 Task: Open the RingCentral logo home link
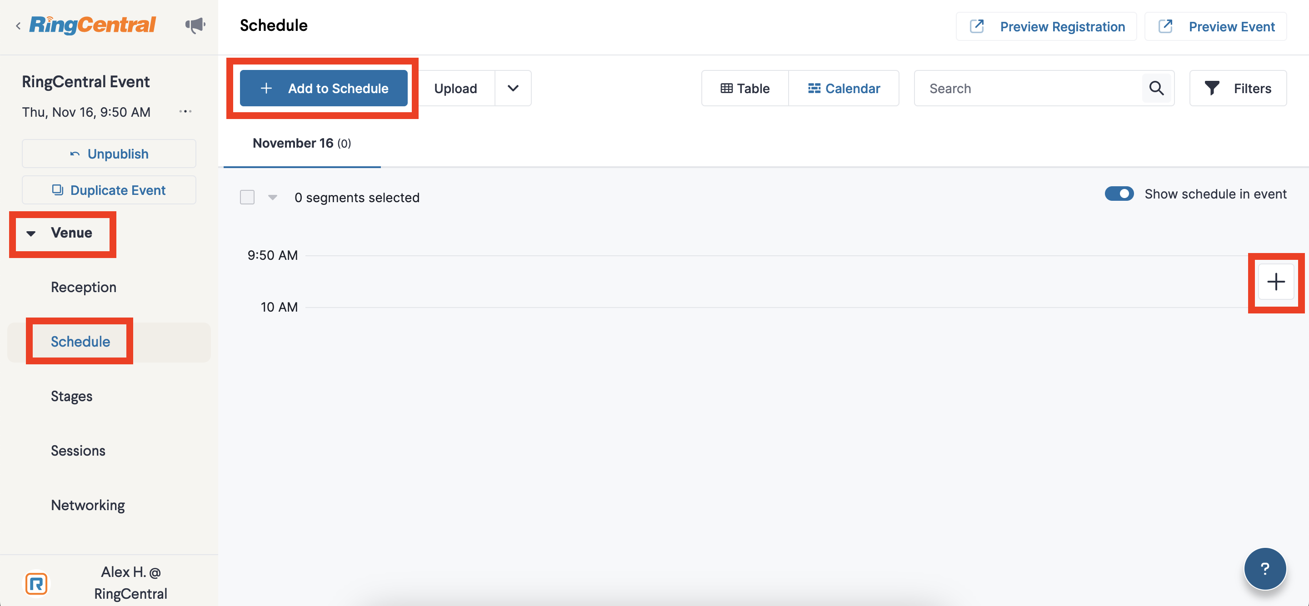[x=92, y=25]
